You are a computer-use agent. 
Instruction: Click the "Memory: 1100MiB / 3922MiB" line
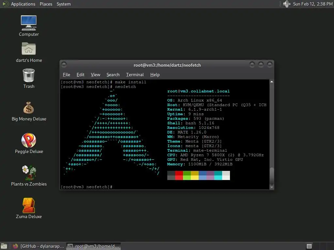point(200,164)
